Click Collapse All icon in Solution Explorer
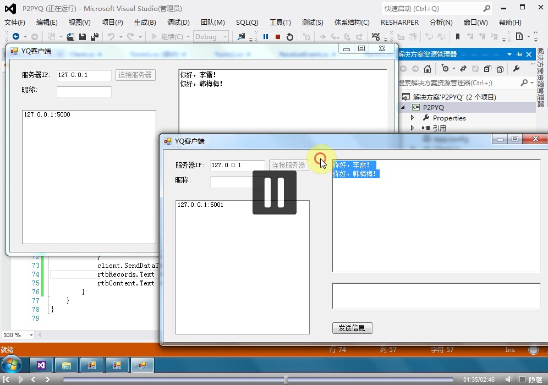The image size is (548, 385). [486, 69]
